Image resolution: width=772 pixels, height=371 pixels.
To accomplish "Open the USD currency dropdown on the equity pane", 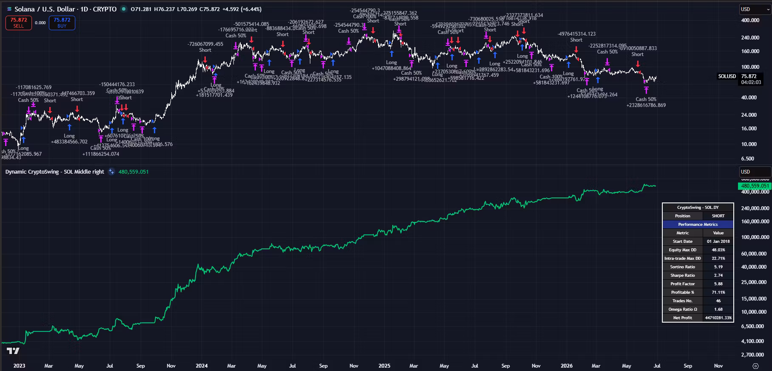I will coord(755,171).
